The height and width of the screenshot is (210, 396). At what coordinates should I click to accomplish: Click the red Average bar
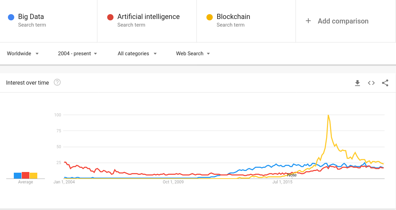(26, 175)
